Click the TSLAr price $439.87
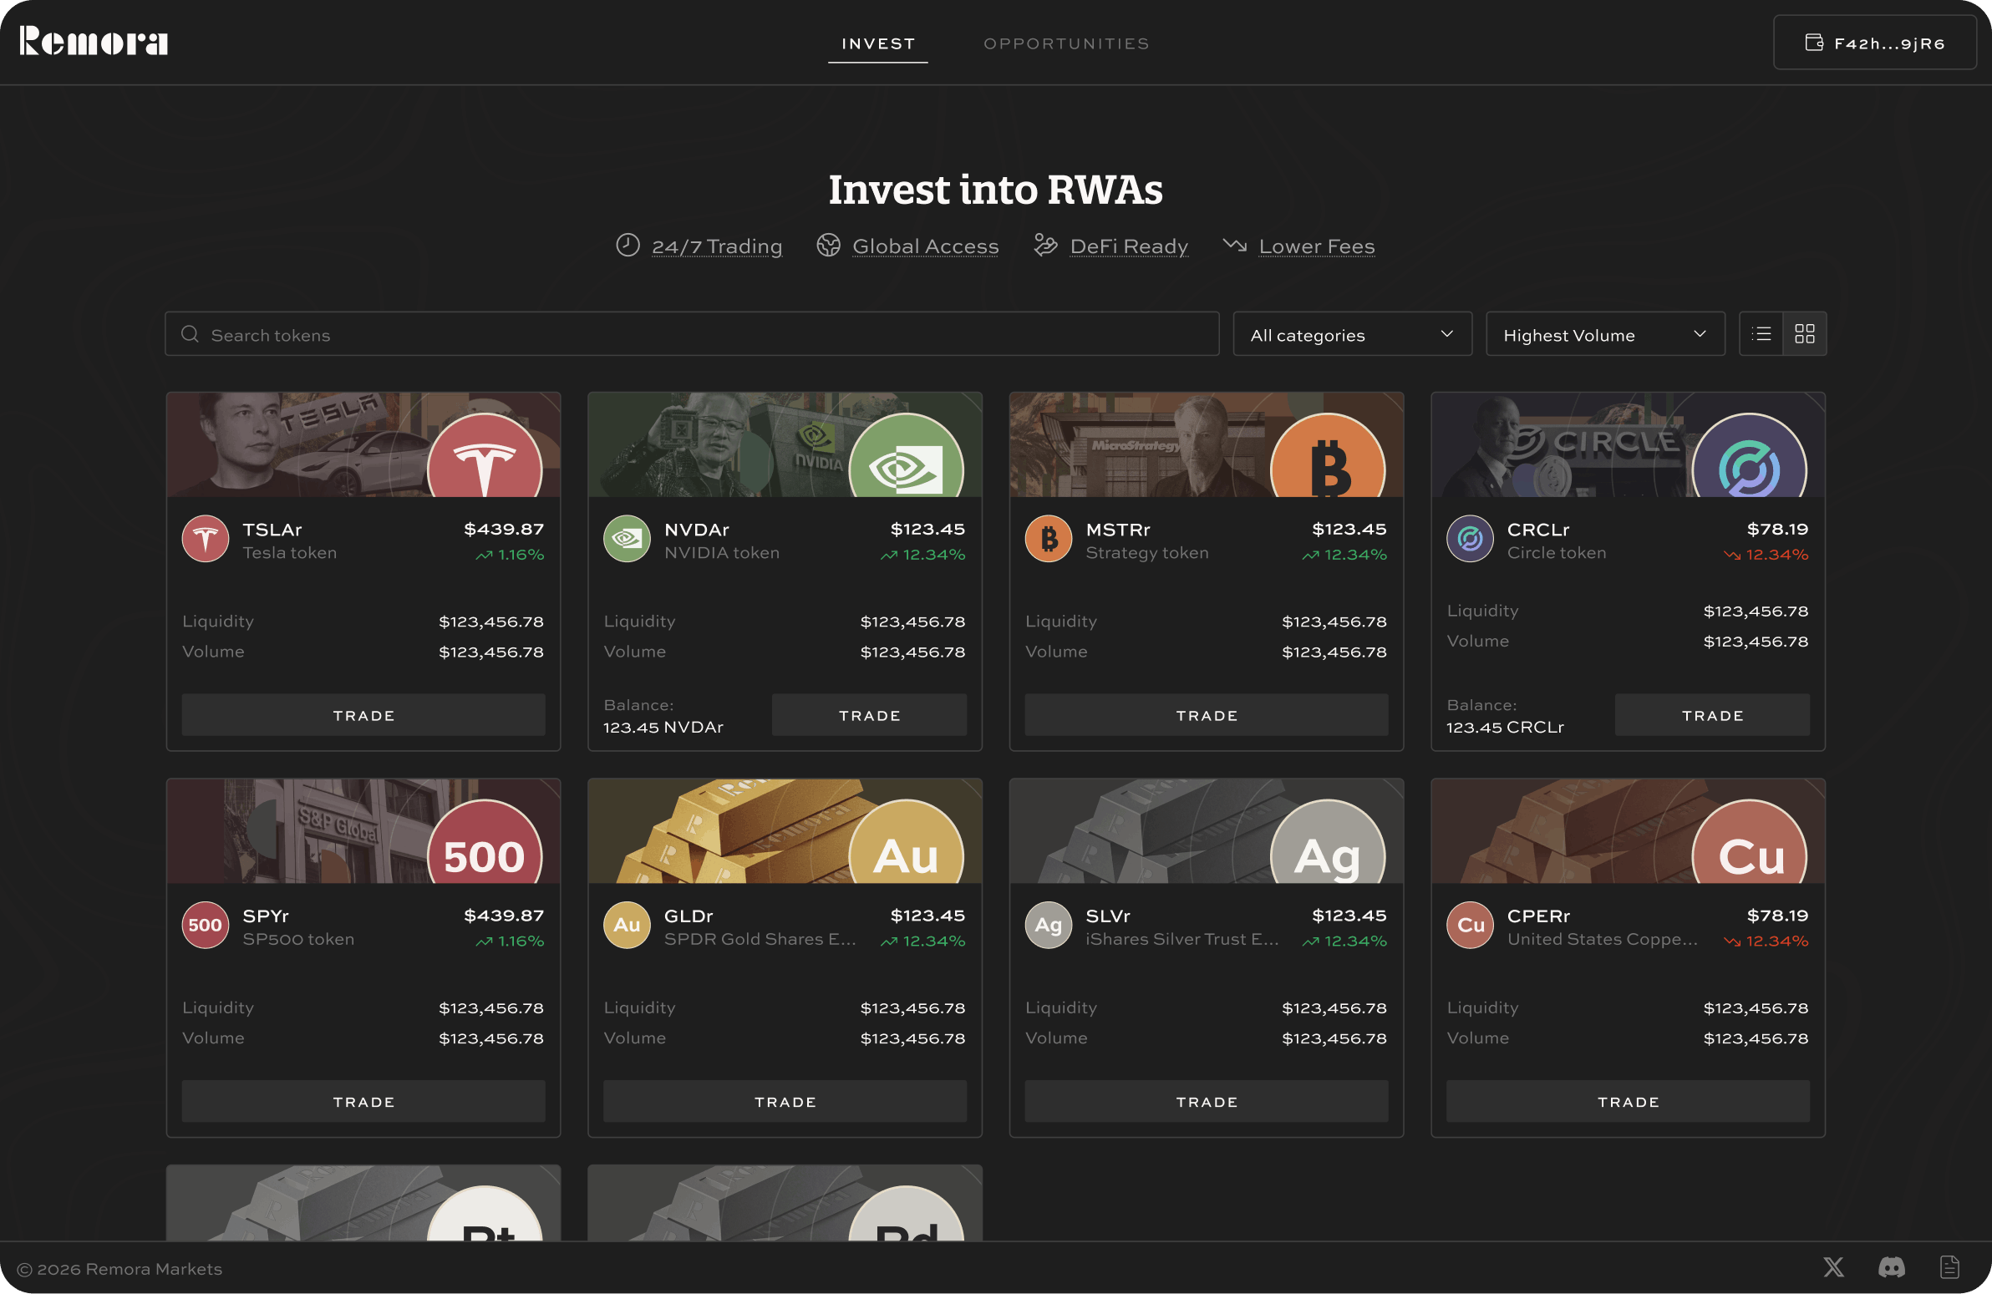 (x=504, y=529)
